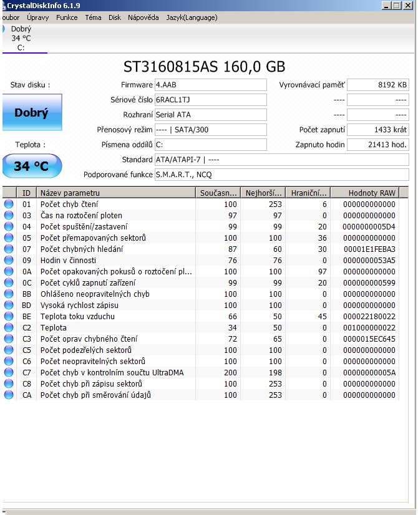Click the Nejhorší... column header
Screen dimensions: 418x515
click(x=263, y=193)
